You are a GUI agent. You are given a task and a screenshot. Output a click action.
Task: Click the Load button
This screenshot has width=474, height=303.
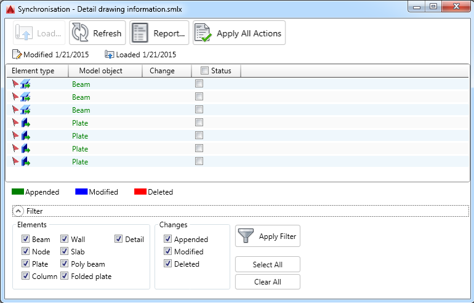click(39, 33)
